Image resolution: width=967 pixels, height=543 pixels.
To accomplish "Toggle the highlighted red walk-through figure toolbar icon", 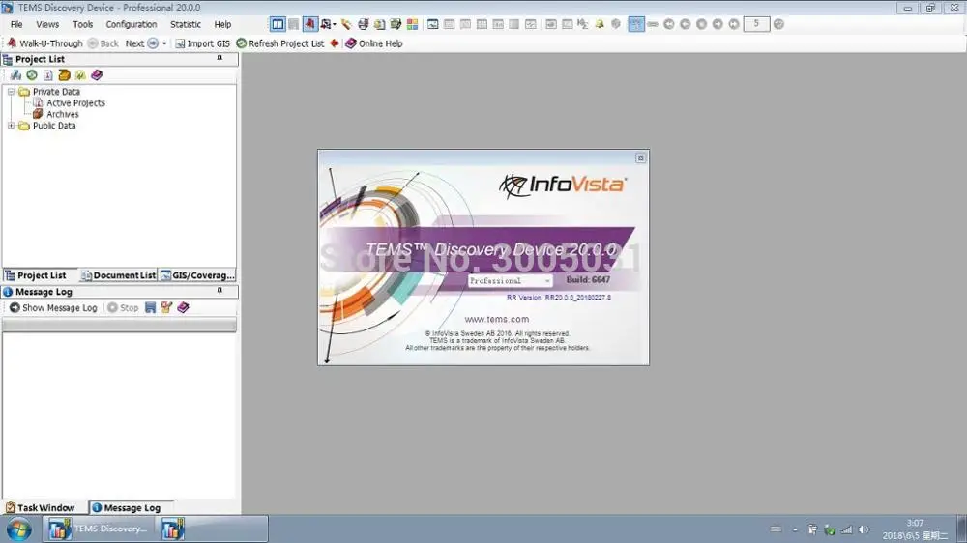I will click(309, 24).
